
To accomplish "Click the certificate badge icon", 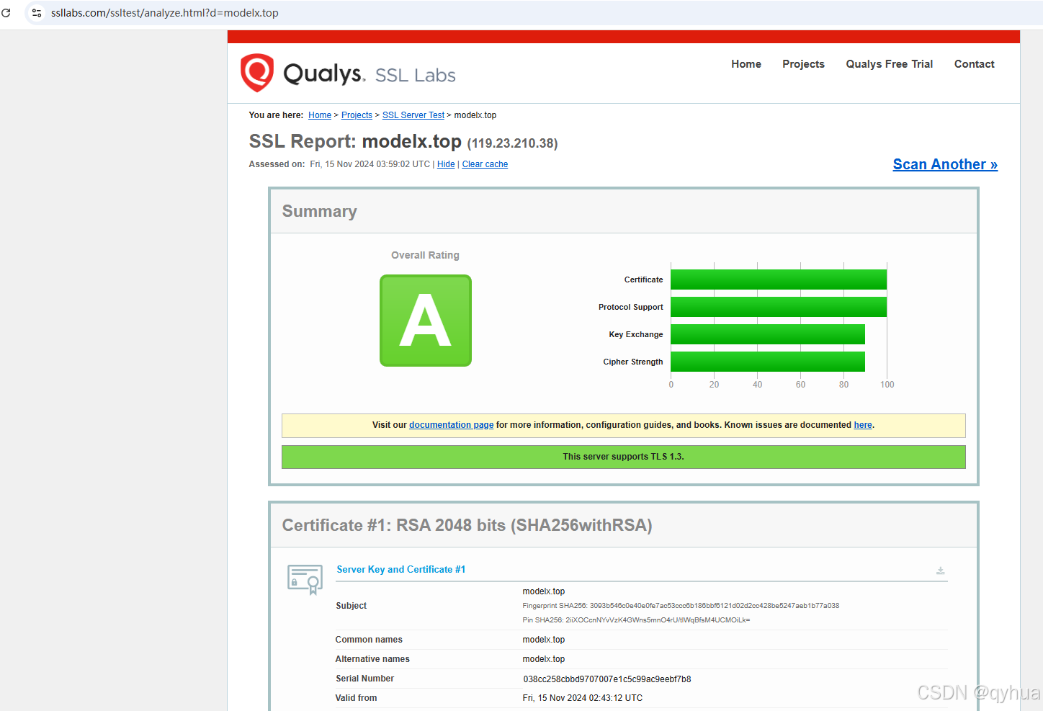I will [x=305, y=579].
